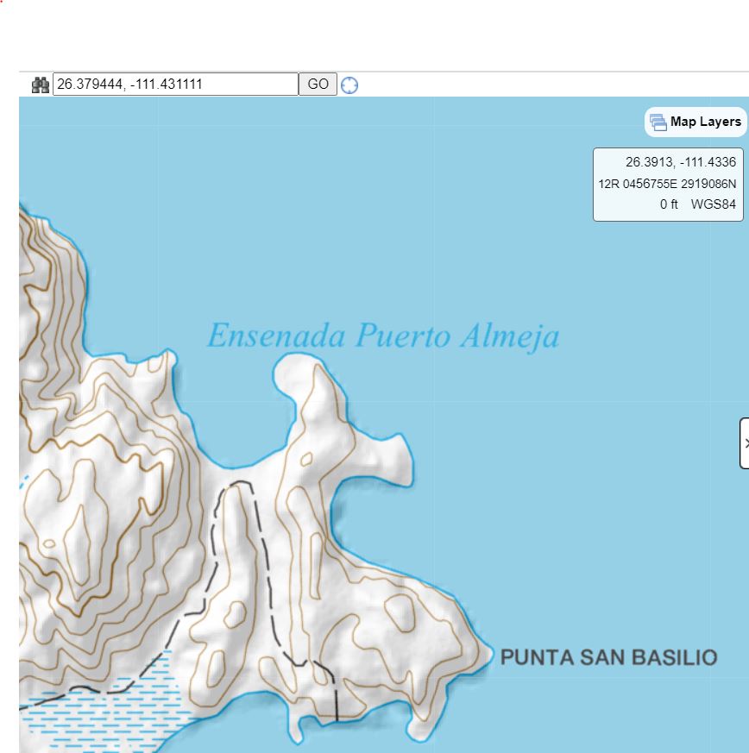Click the GO button
The image size is (749, 753).
pyautogui.click(x=318, y=84)
